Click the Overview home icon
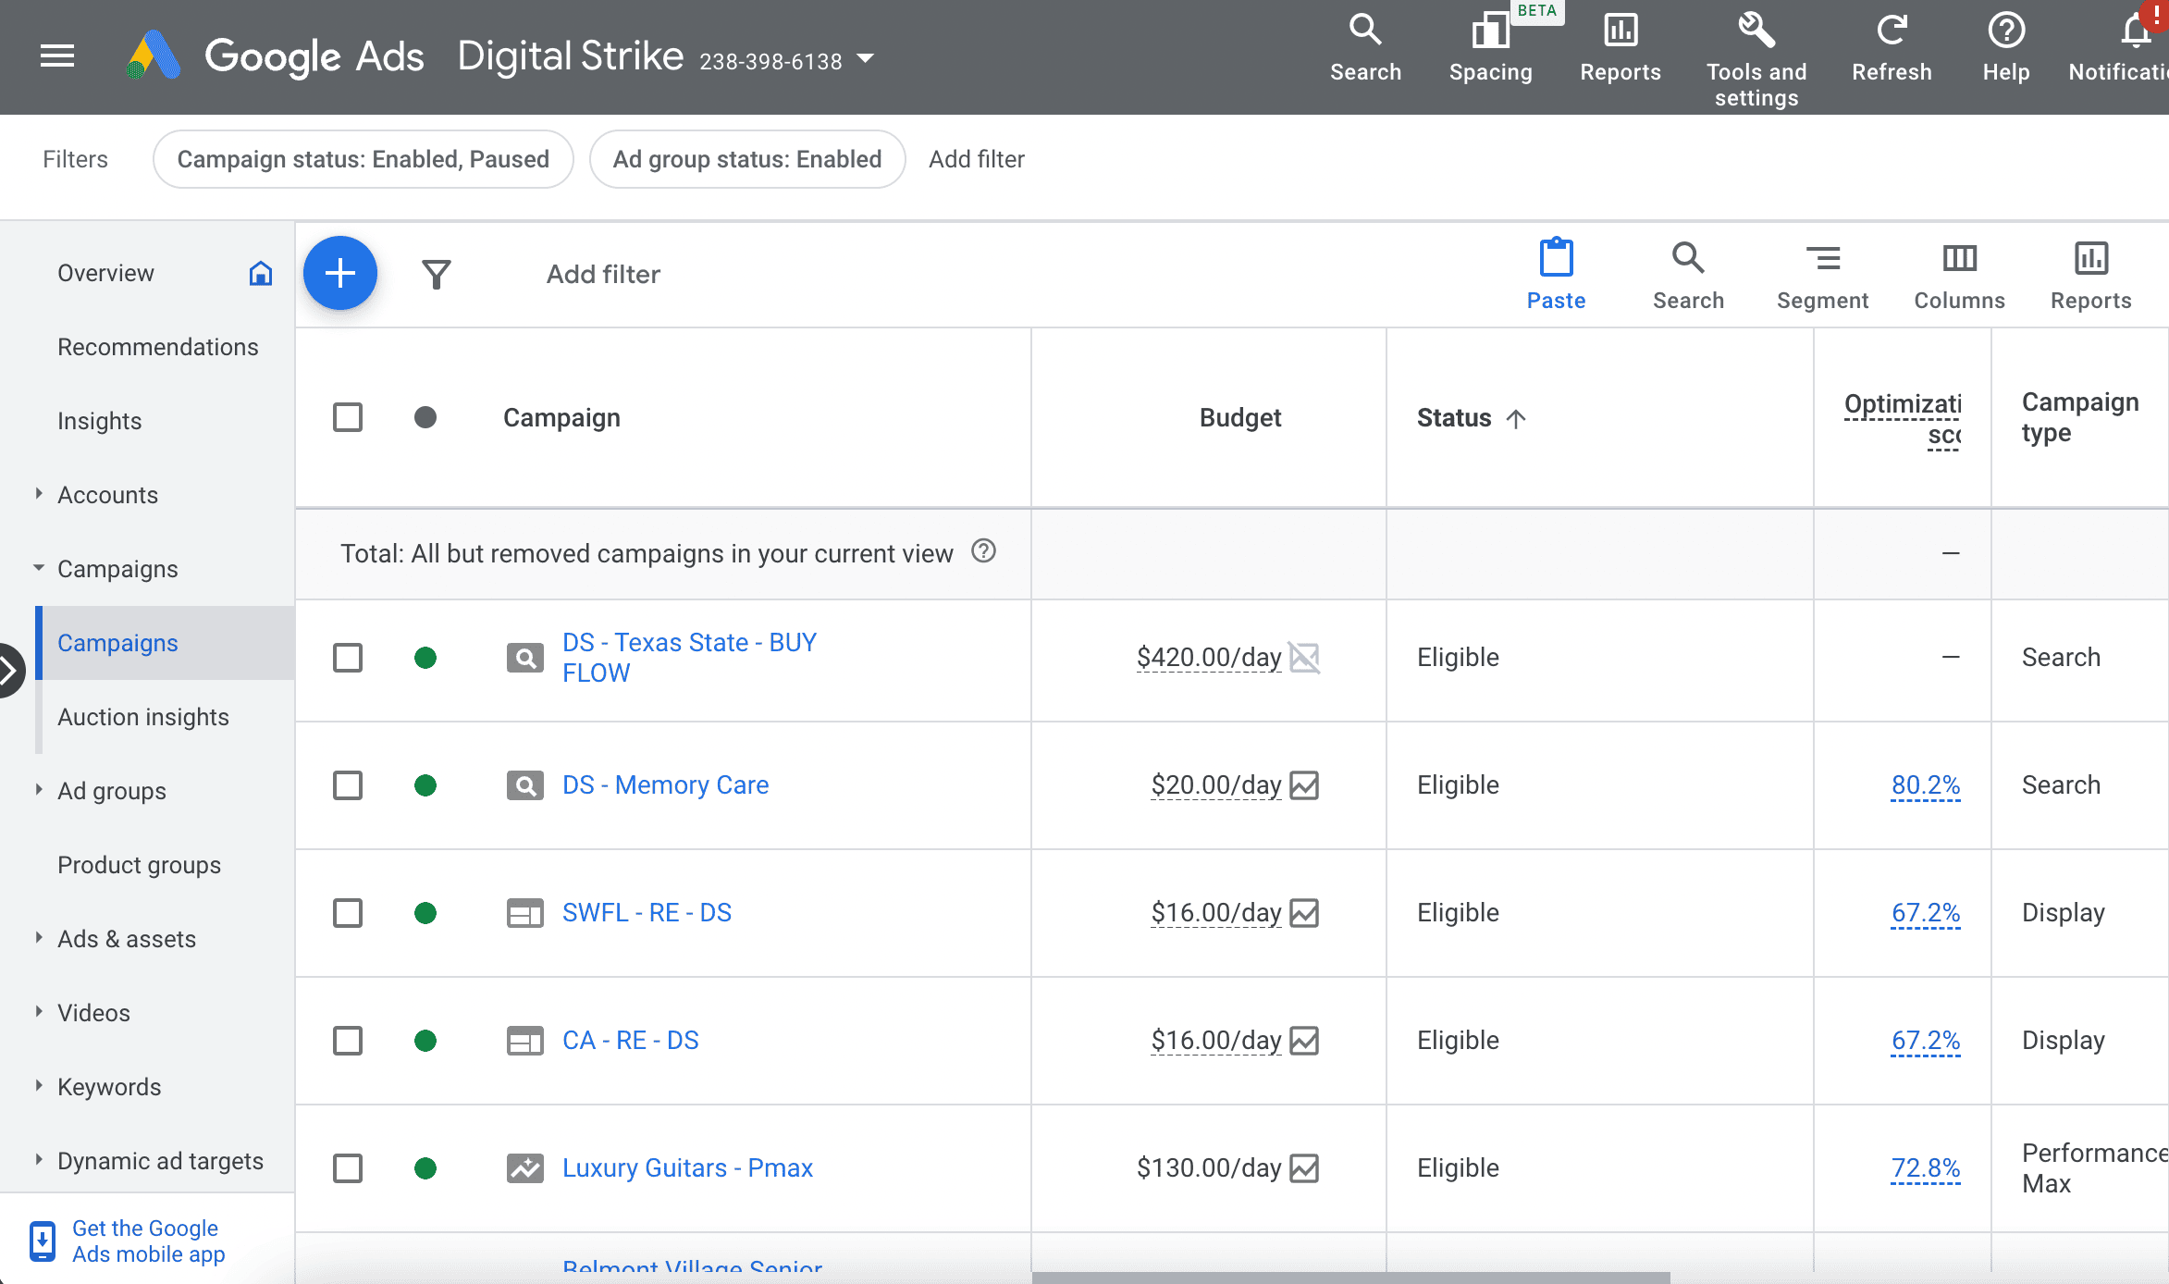The height and width of the screenshot is (1284, 2169). (x=261, y=273)
